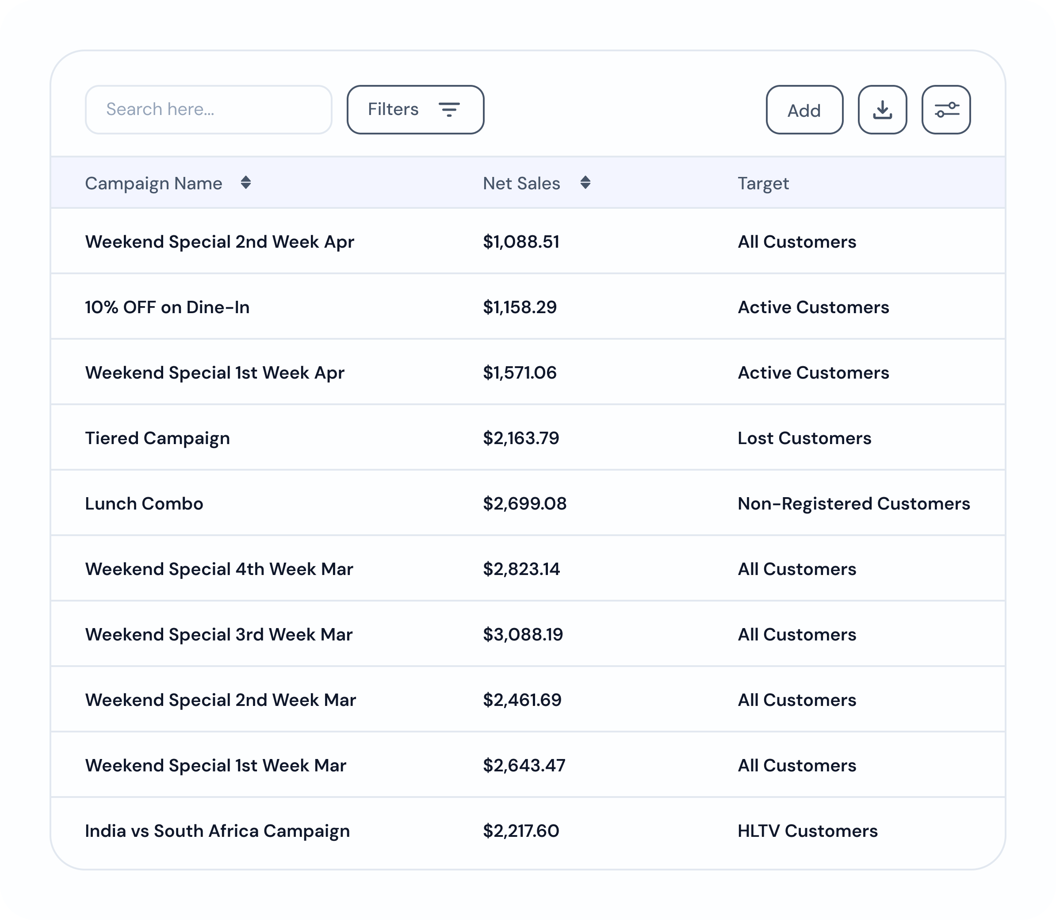The width and height of the screenshot is (1056, 920).
Task: Click the $2,699.08 net sales value
Action: (524, 504)
